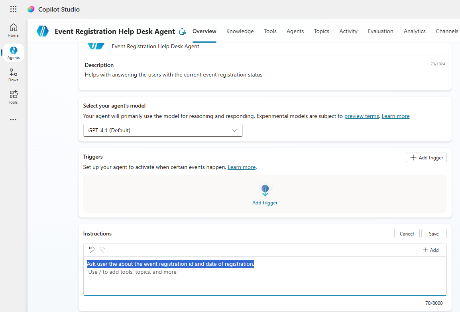Expand the GPT-4.1 (Default) model dropdown
The width and height of the screenshot is (460, 312).
coord(163,130)
